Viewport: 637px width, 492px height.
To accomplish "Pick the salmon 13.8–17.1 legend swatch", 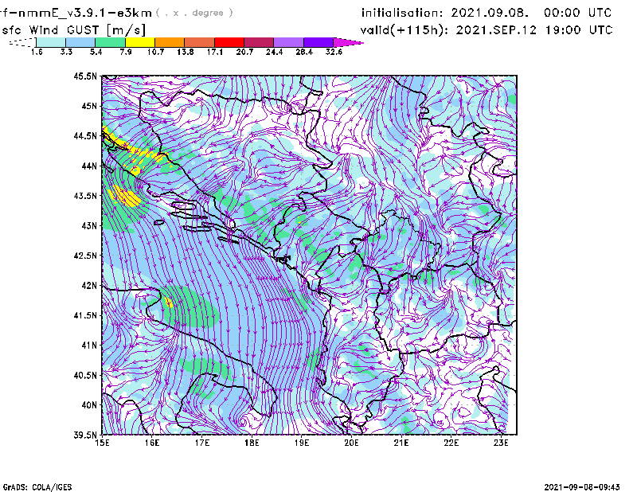I will click(200, 42).
